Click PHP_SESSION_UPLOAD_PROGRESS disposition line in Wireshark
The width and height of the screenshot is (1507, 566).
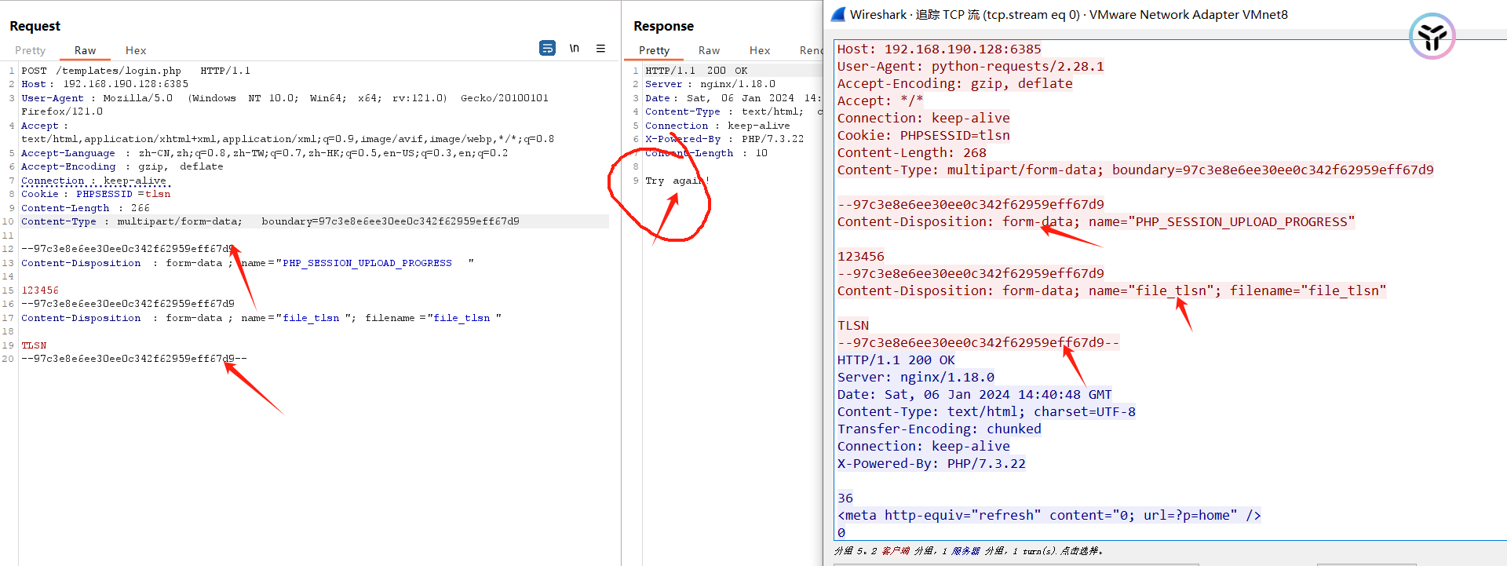(x=1096, y=221)
